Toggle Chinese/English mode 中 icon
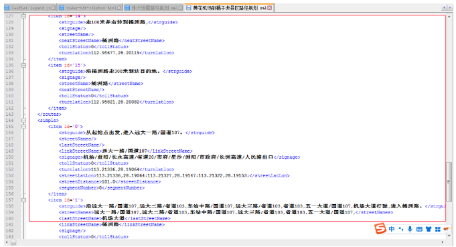 (392, 229)
